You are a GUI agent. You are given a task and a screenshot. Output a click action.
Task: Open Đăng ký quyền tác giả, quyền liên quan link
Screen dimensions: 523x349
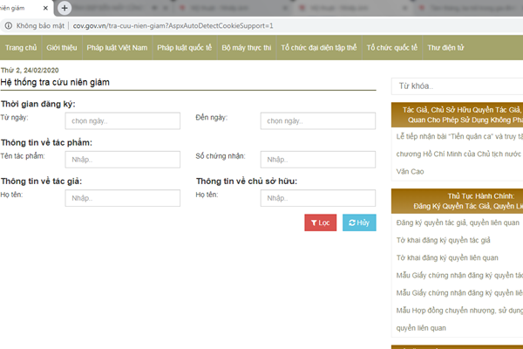click(x=458, y=222)
